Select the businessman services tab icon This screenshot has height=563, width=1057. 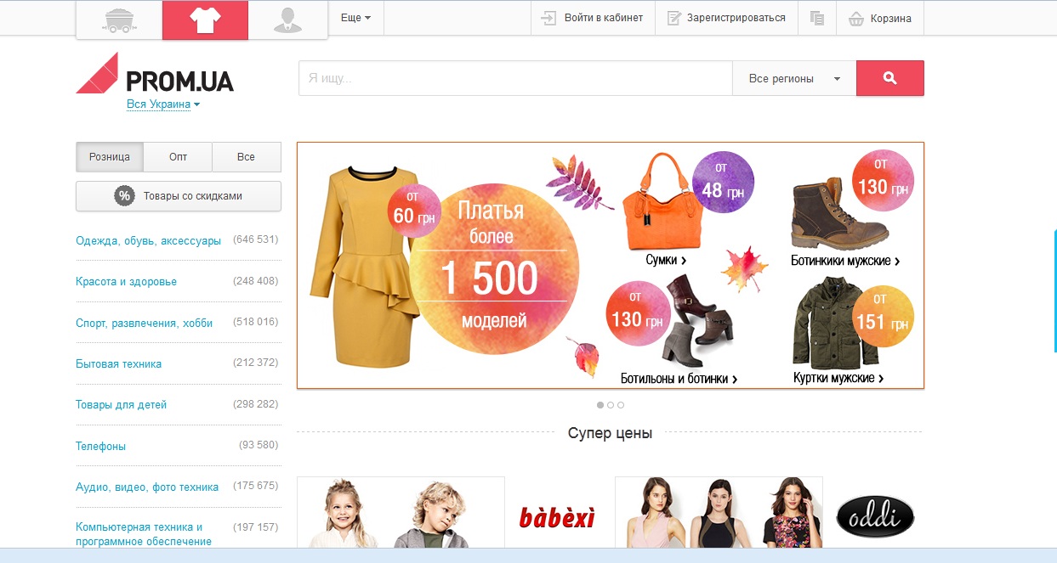(x=287, y=20)
